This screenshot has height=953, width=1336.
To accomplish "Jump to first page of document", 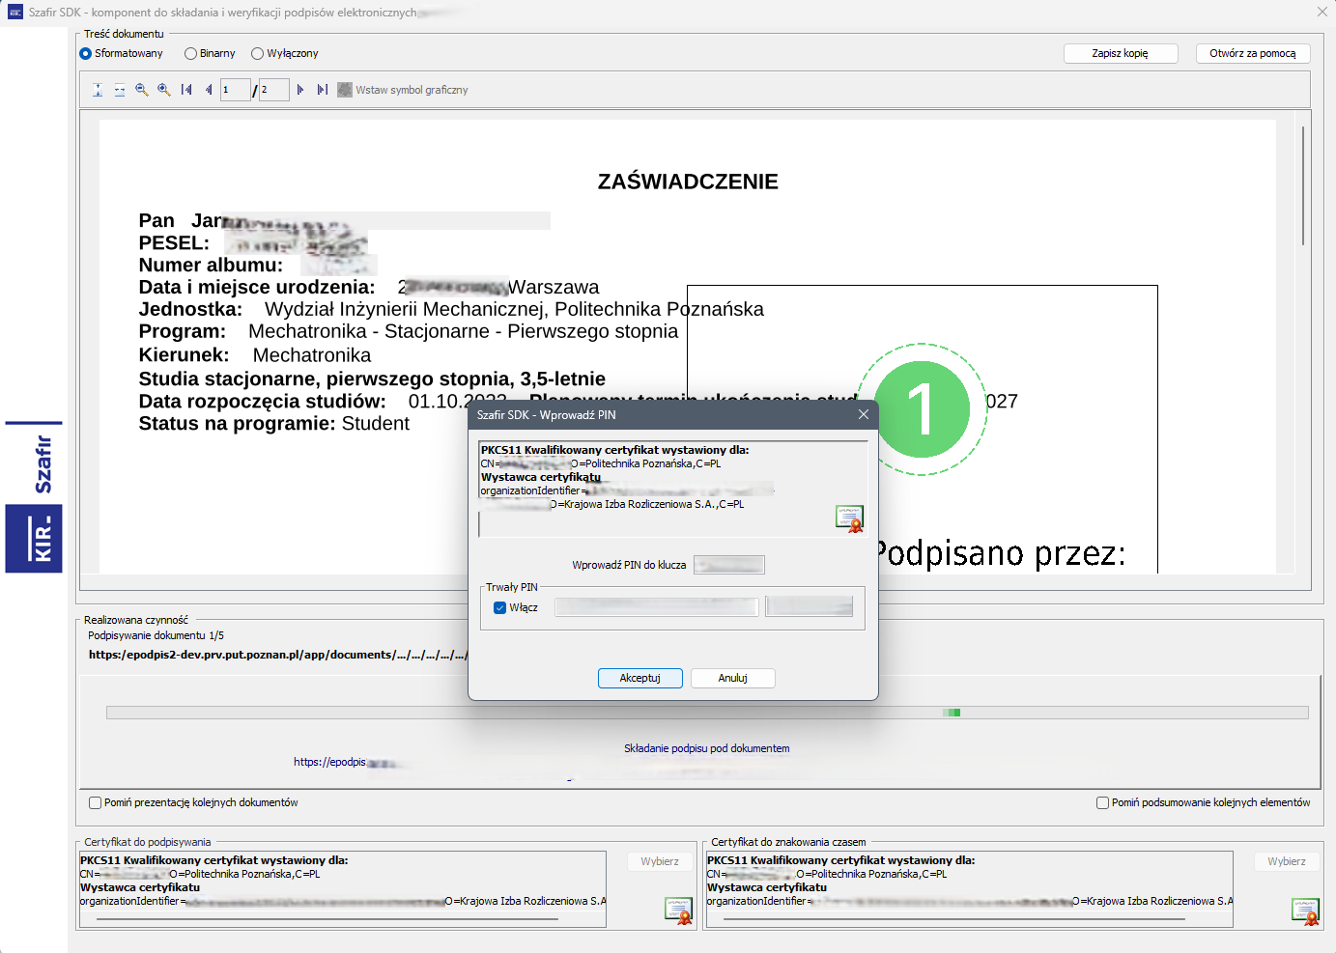I will (x=186, y=90).
